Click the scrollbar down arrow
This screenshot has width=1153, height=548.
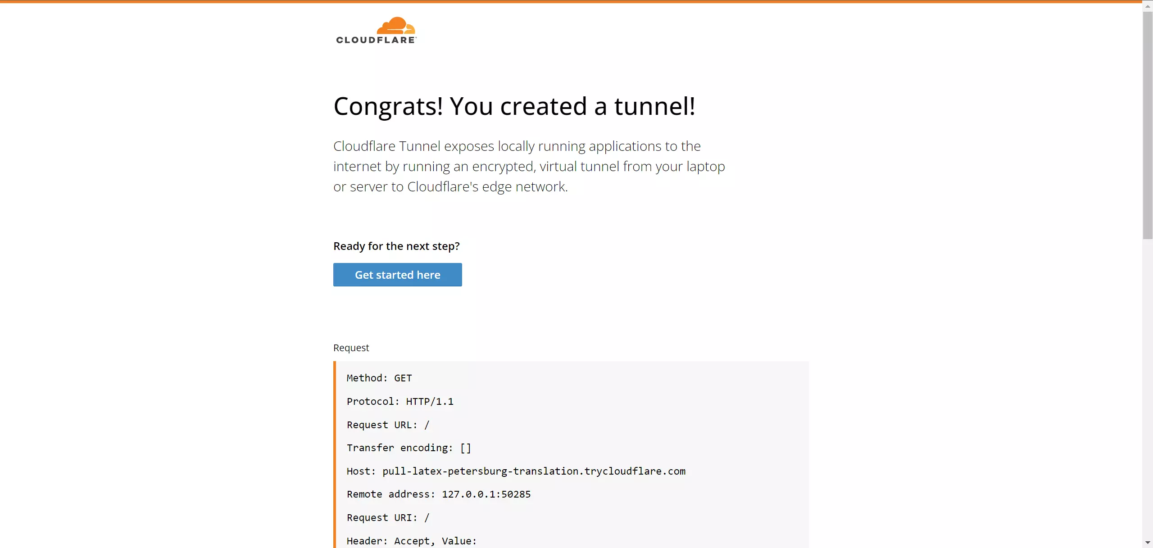point(1148,543)
